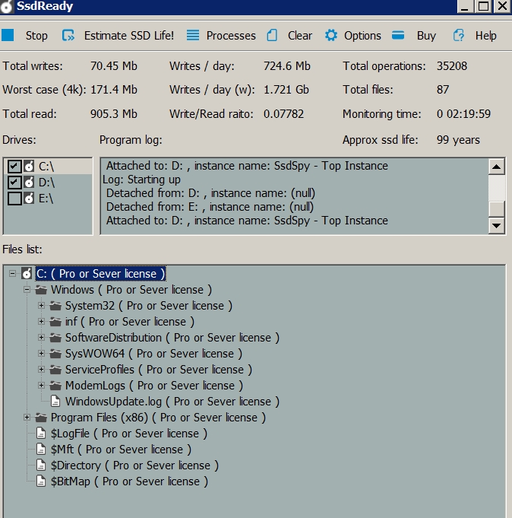Open Processes from the toolbar
Viewport: 512px width, 518px height.
coord(231,35)
